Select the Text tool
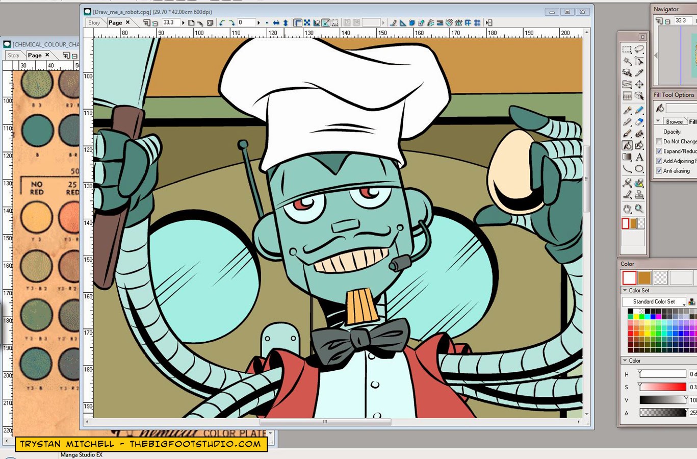Image resolution: width=697 pixels, height=459 pixels. pos(639,157)
